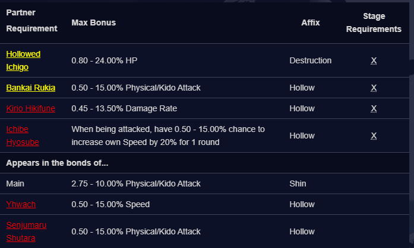Open the Ichibe Hyosube partner link

(x=23, y=136)
